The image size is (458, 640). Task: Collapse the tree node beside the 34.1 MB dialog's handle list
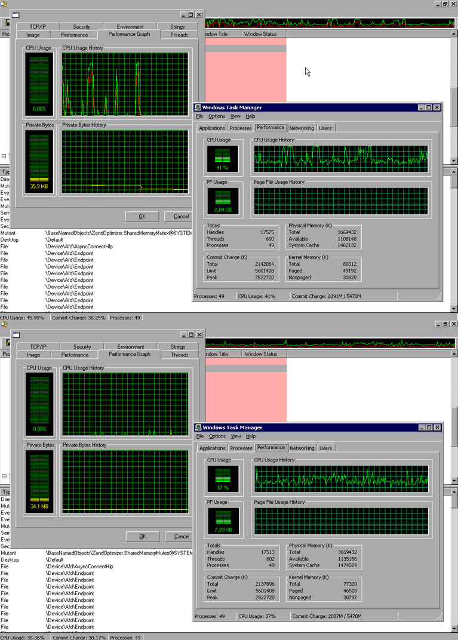pyautogui.click(x=4, y=476)
